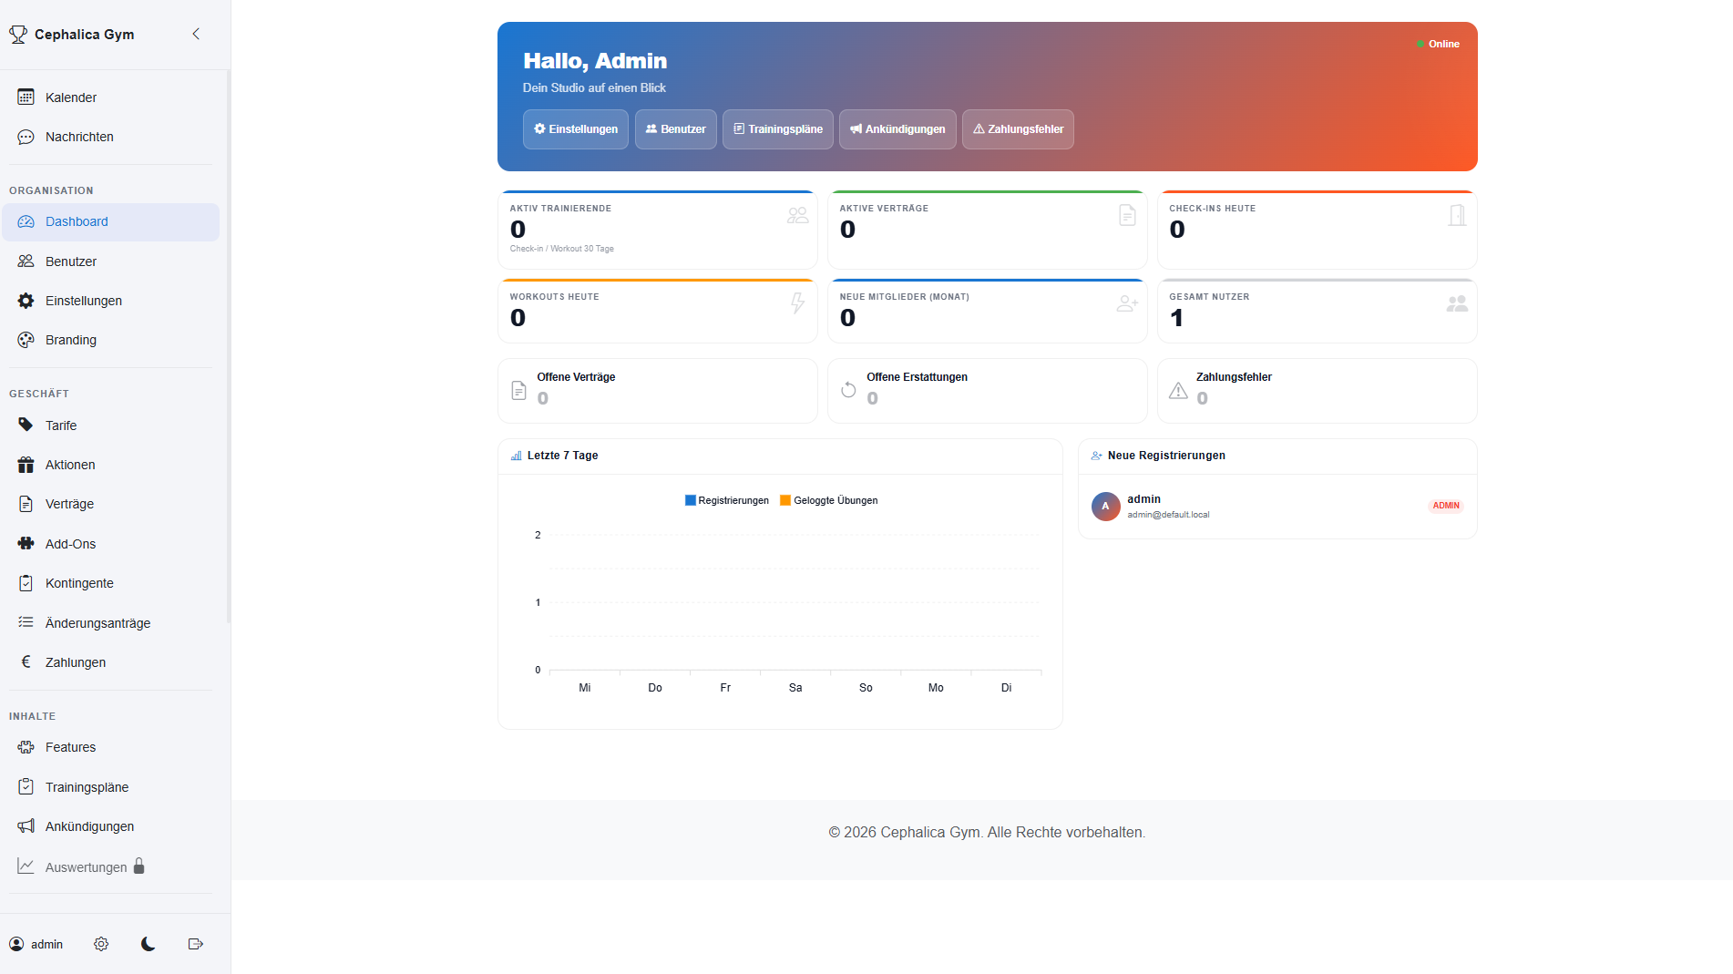Click the Verträge document icon in sidebar
This screenshot has width=1733, height=974.
26,504
